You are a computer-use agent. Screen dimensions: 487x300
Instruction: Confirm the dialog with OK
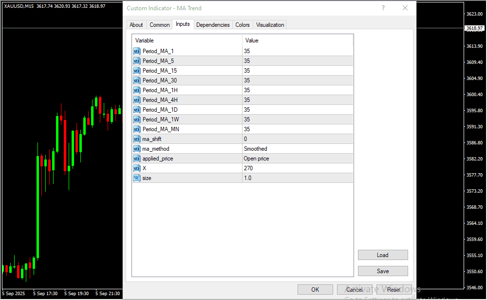pyautogui.click(x=315, y=290)
